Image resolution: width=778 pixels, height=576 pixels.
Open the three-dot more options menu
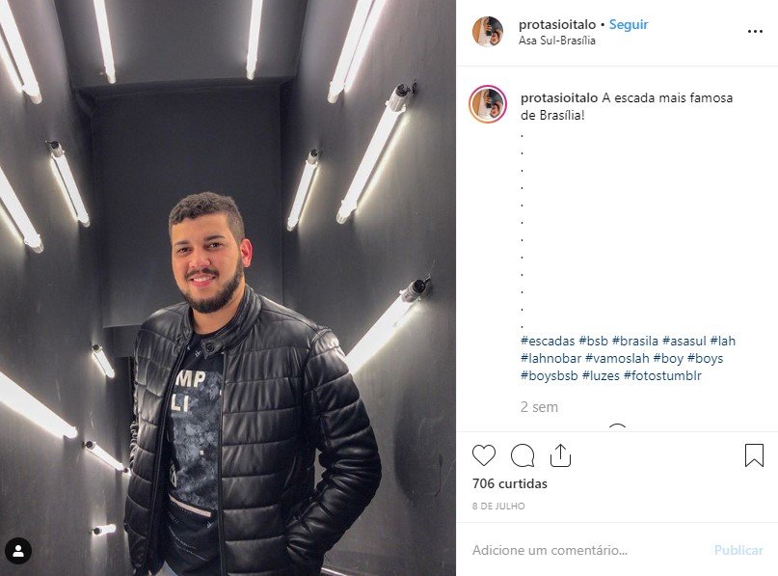tap(755, 31)
